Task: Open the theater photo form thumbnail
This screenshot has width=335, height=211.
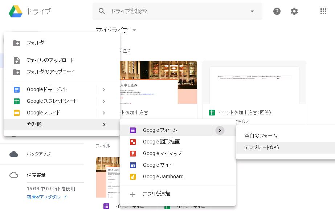Action: click(x=158, y=82)
